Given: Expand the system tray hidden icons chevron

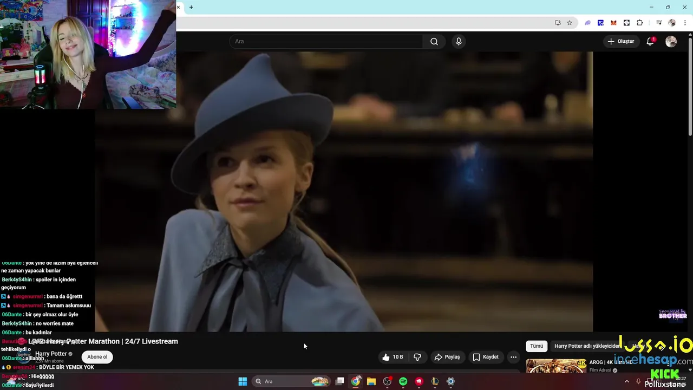Looking at the screenshot, I should 627,381.
